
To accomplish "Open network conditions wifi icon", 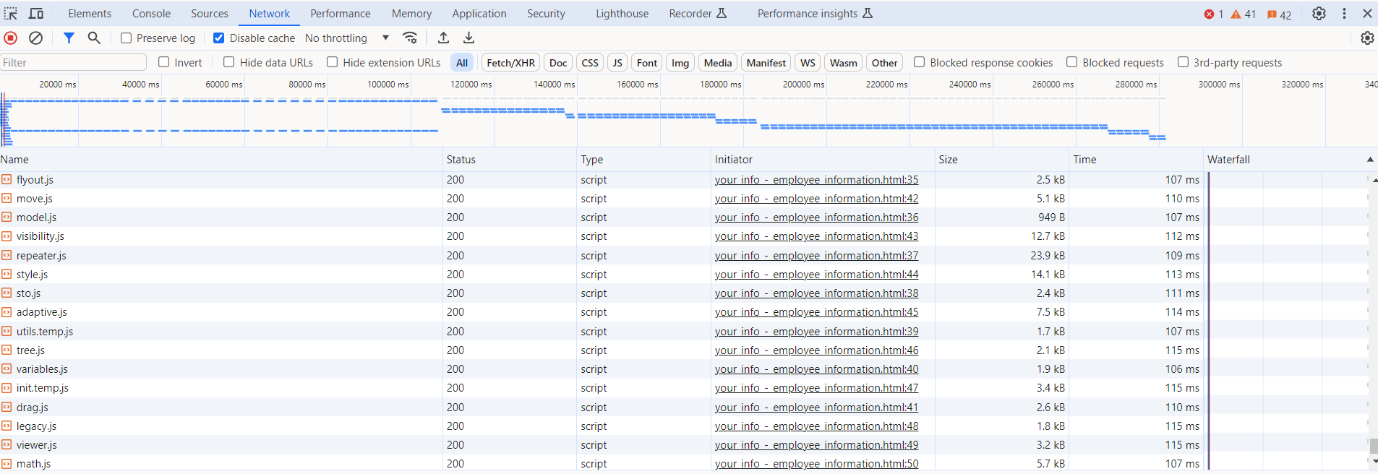I will 410,38.
